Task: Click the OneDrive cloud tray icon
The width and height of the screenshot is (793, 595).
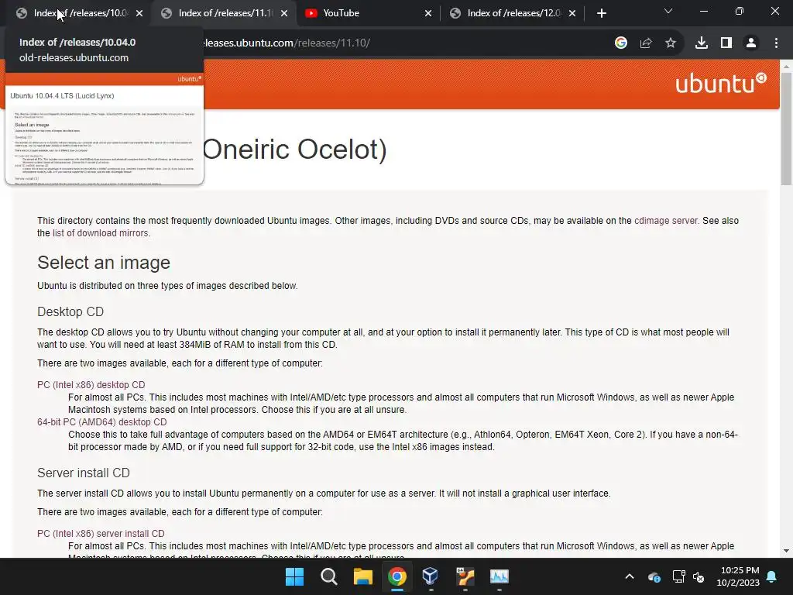Action: 654,576
